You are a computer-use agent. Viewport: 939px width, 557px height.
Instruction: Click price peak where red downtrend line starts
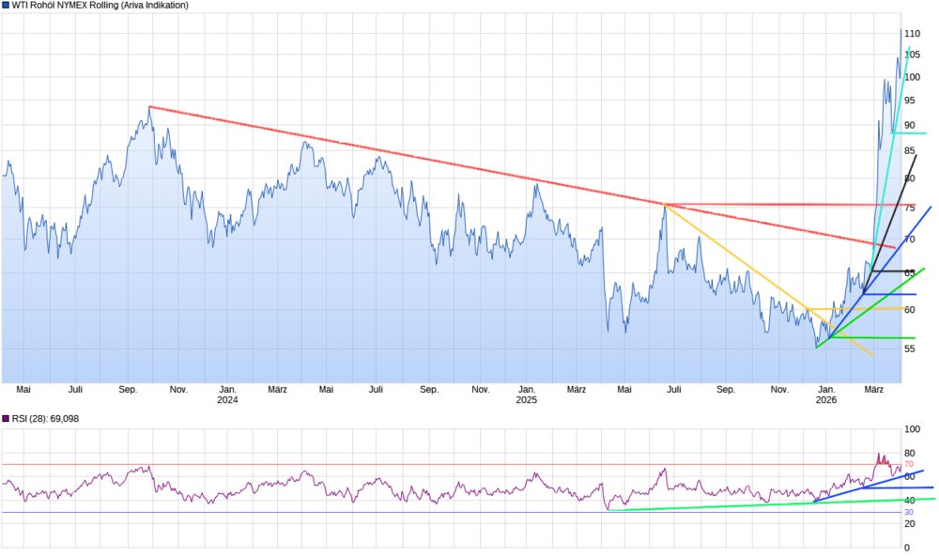[149, 106]
